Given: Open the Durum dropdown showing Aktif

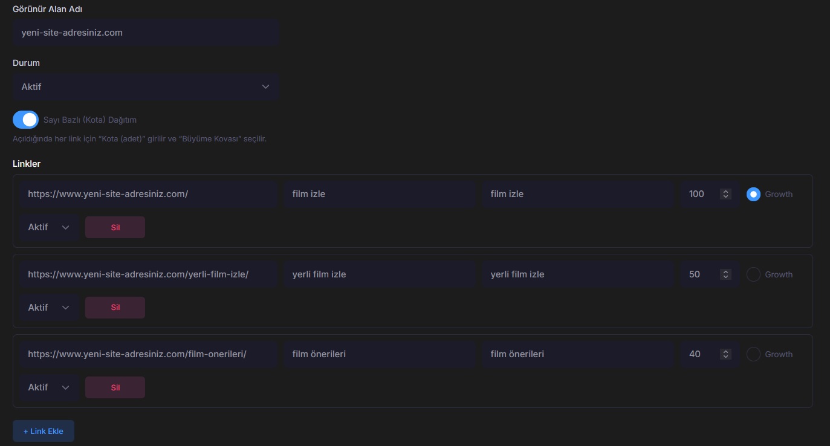Looking at the screenshot, I should tap(146, 87).
